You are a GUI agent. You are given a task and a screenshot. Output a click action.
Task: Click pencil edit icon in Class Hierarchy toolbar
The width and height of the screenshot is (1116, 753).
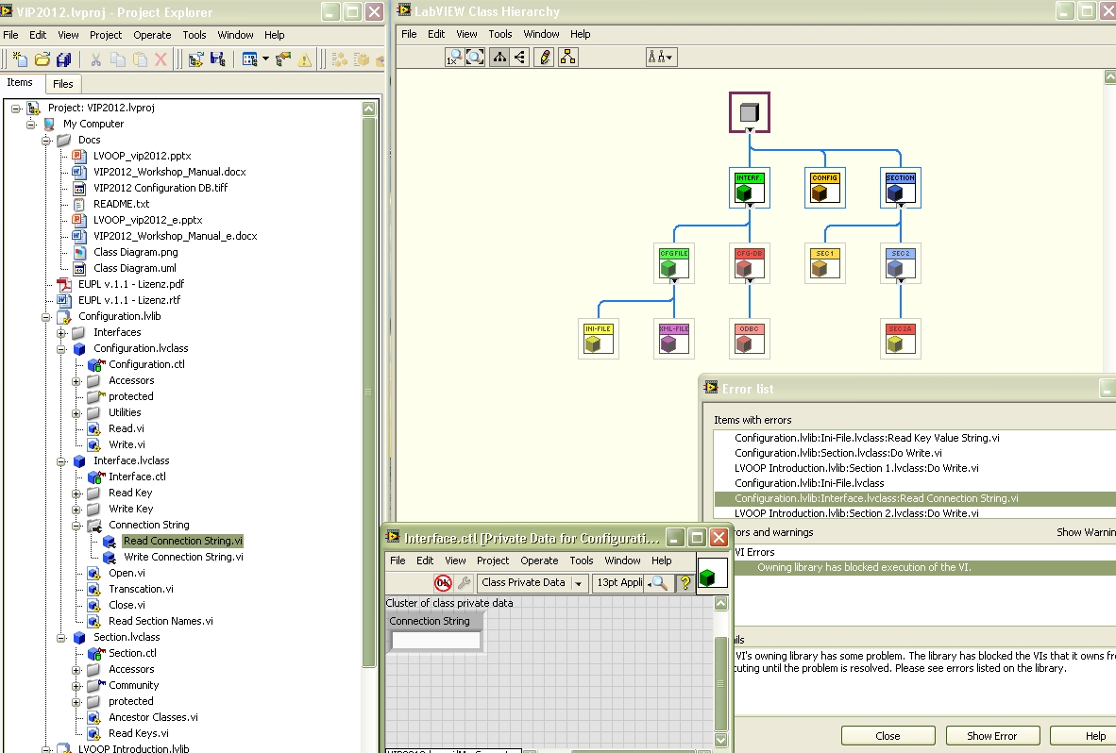click(x=545, y=58)
